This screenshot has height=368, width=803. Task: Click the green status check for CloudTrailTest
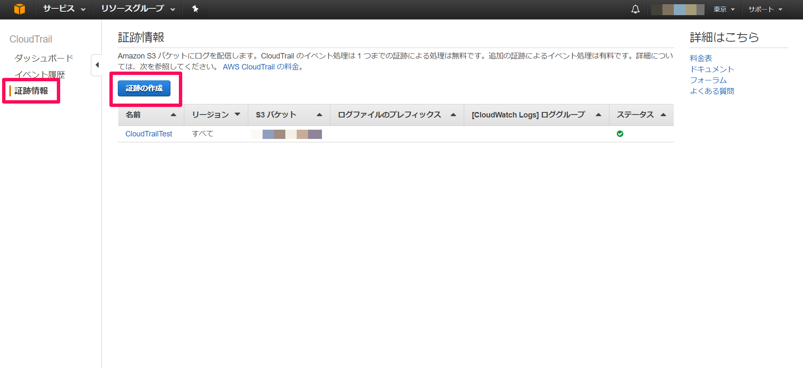pos(620,134)
